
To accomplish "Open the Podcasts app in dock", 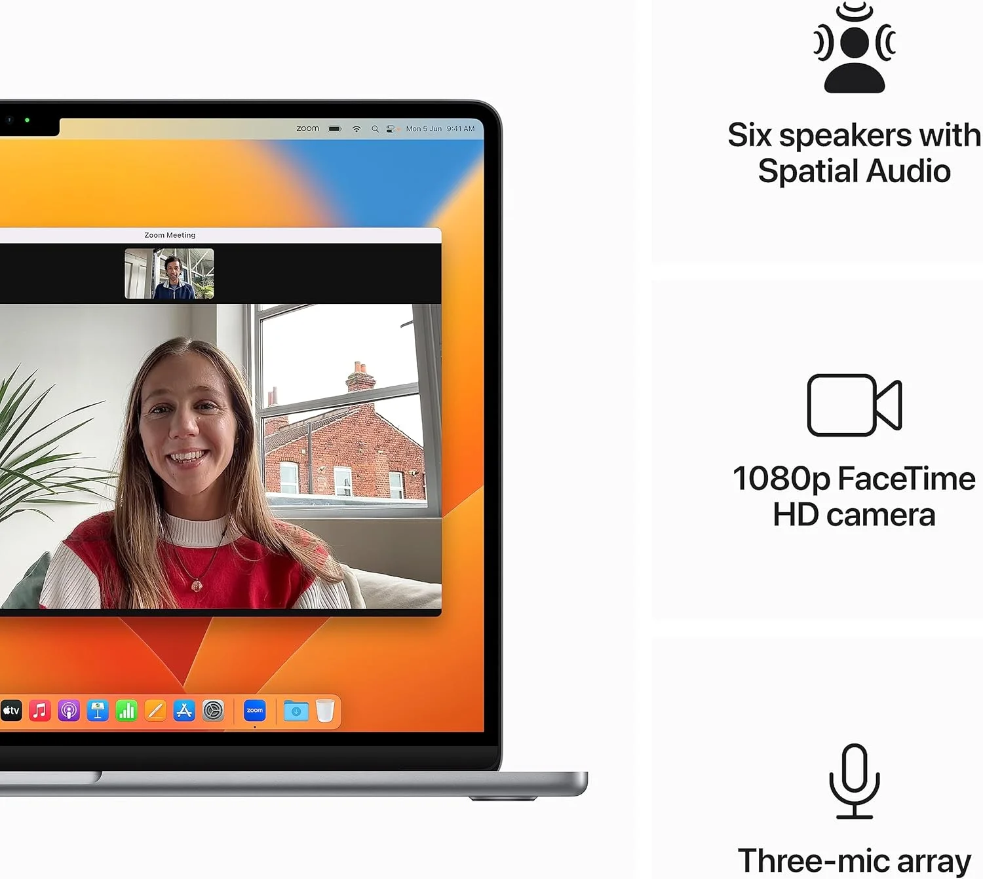I will click(x=69, y=711).
